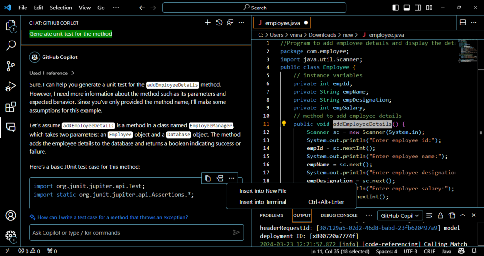This screenshot has height=256, width=484.
Task: Switch to the OUTPUT panel tab
Action: click(302, 215)
